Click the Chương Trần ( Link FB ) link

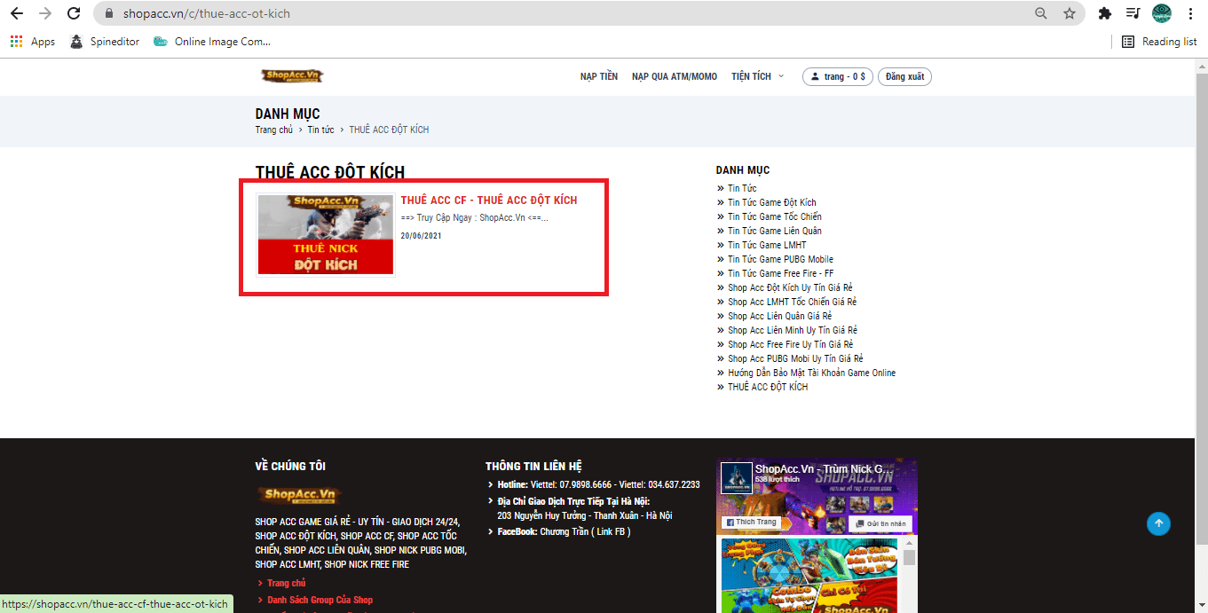point(585,531)
